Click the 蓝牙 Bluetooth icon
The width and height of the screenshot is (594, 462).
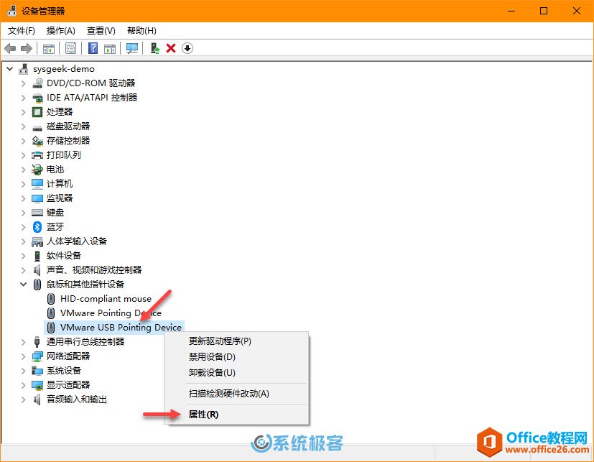click(37, 227)
